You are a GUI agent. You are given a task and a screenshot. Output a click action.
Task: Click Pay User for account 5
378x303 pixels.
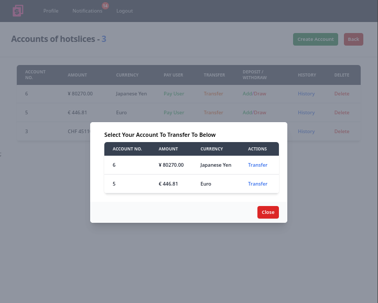click(x=174, y=113)
